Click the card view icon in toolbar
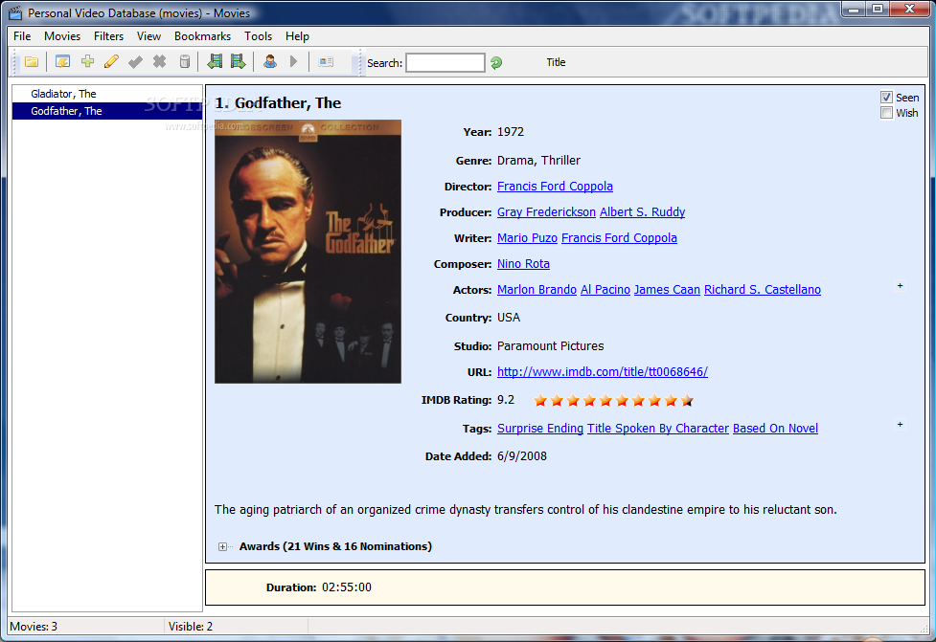 326,62
